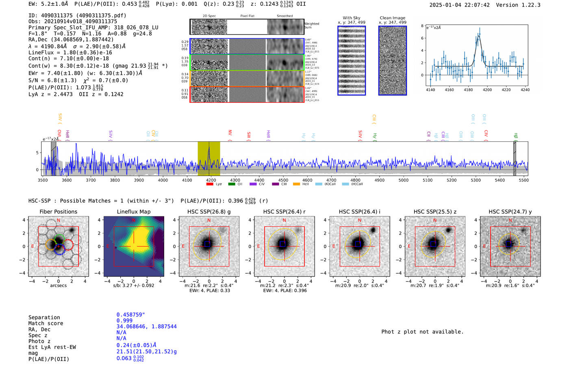569x387 pixels.
Task: Click the timestamp 2025-01-04 22:07:42
Action: click(460, 5)
